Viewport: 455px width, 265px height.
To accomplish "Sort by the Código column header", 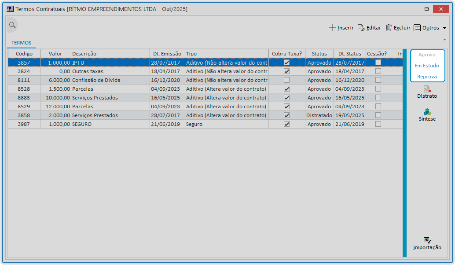I will click(x=24, y=54).
